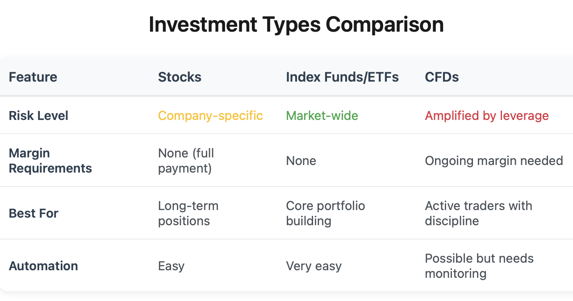
Task: Select the Feature column header
Action: coord(33,77)
